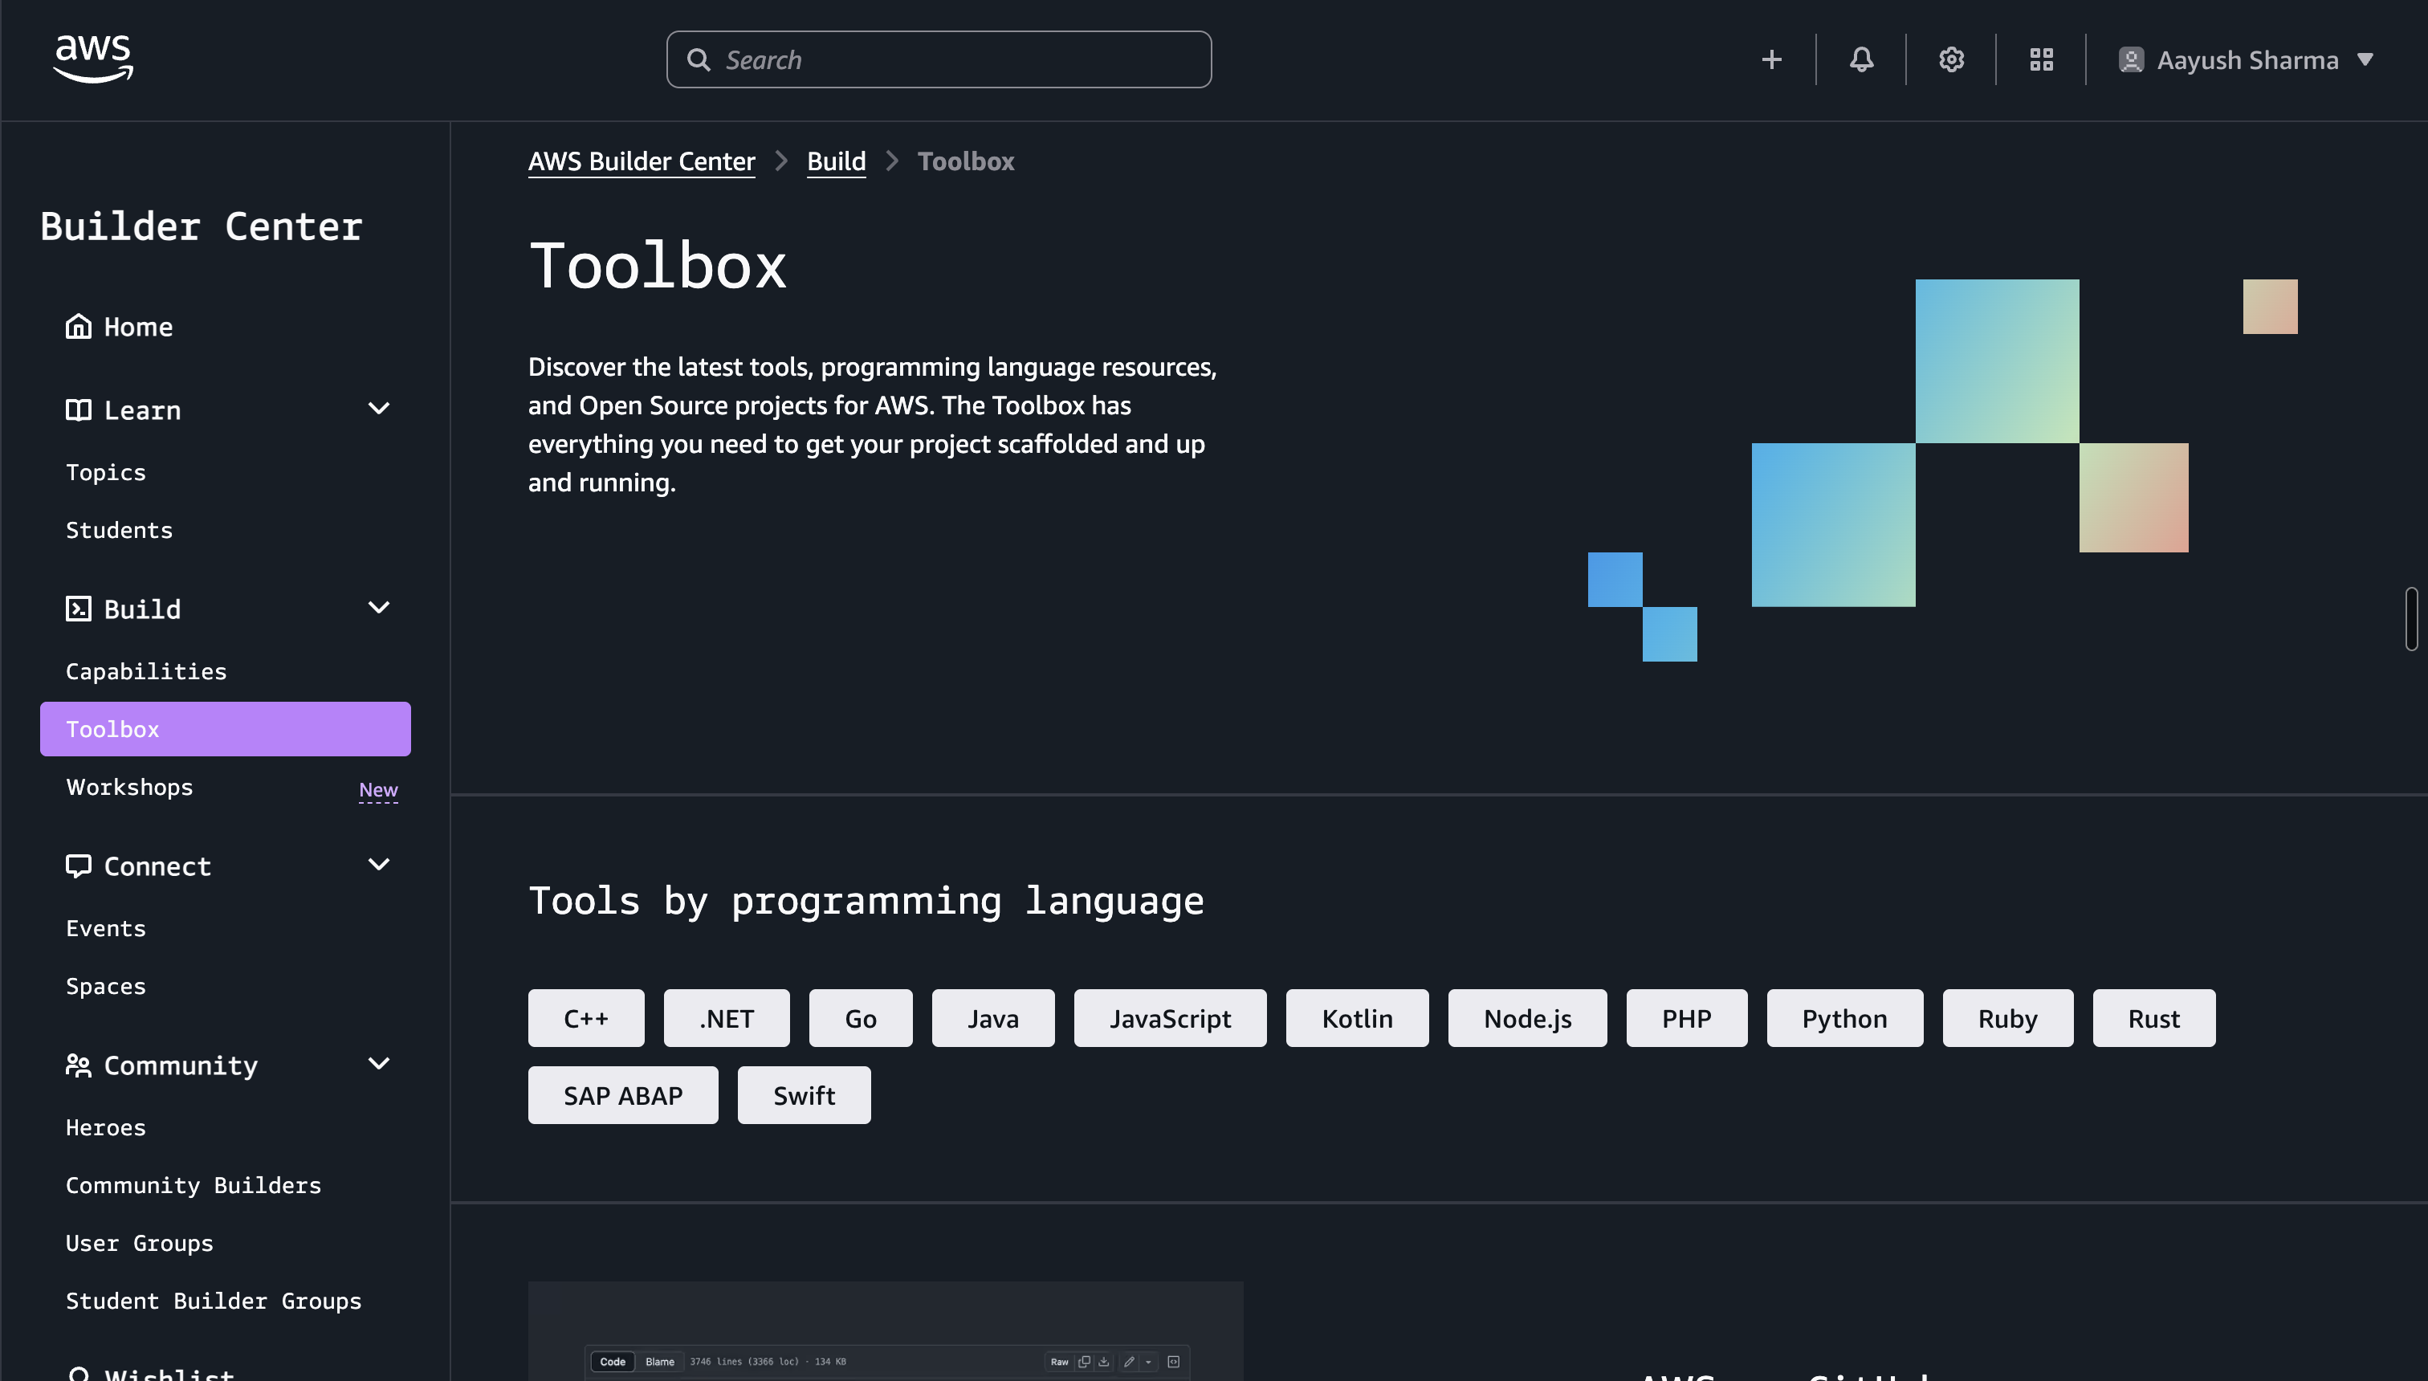This screenshot has width=2428, height=1381.
Task: Click the Build terminal icon
Action: 78,609
